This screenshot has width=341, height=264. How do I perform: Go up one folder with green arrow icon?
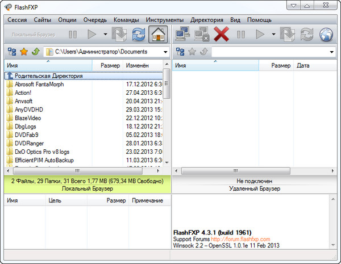coord(35,52)
